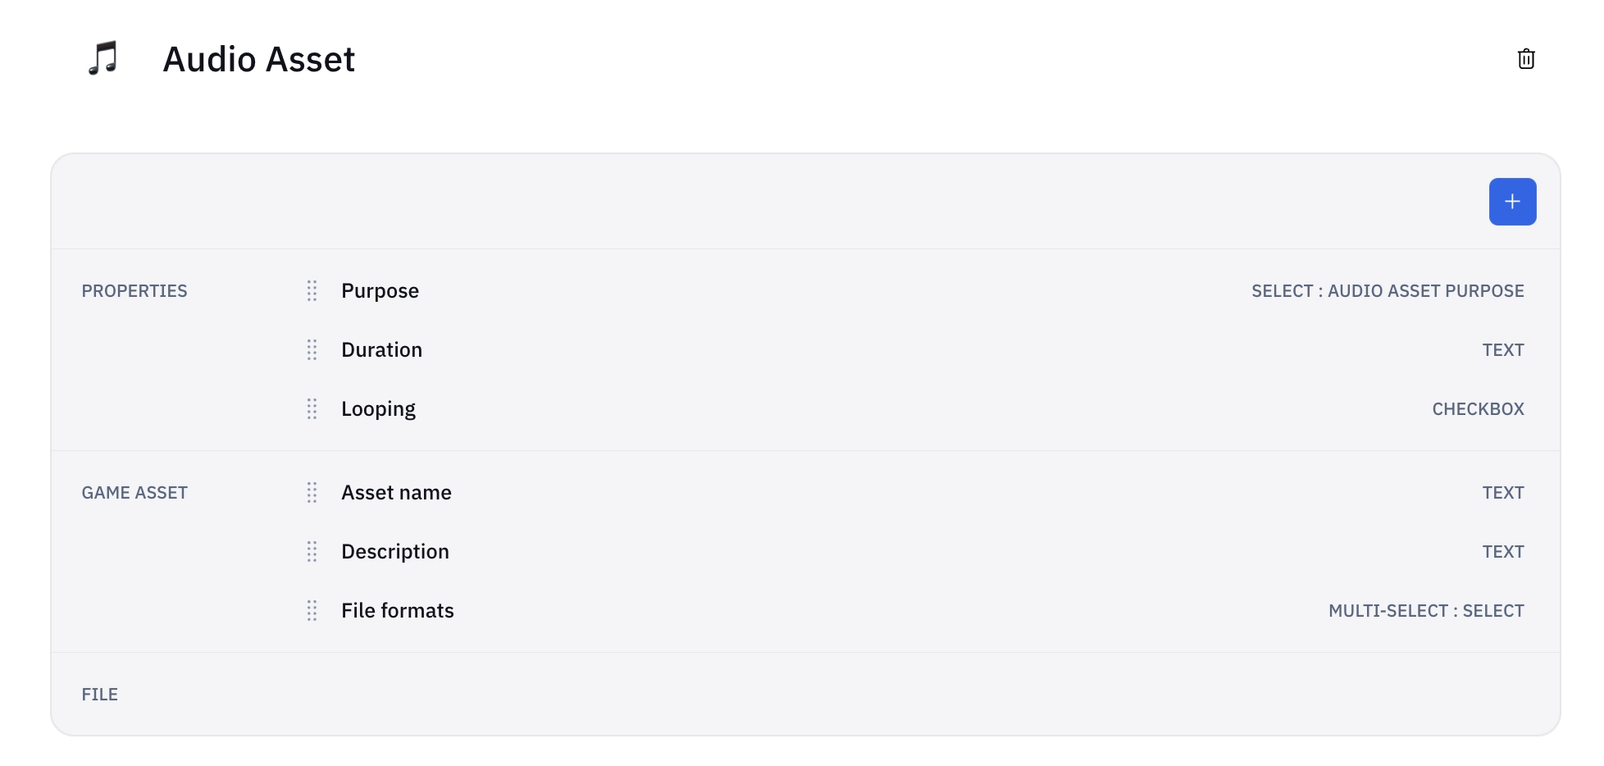The image size is (1604, 766).
Task: Delete the Audio Asset with trash icon
Action: (x=1525, y=59)
